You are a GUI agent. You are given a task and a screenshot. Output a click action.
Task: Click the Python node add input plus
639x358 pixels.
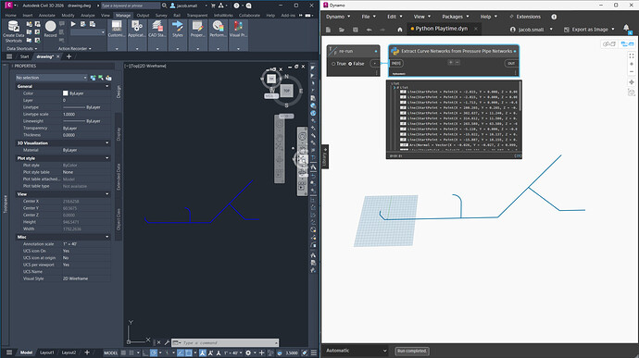pyautogui.click(x=450, y=62)
